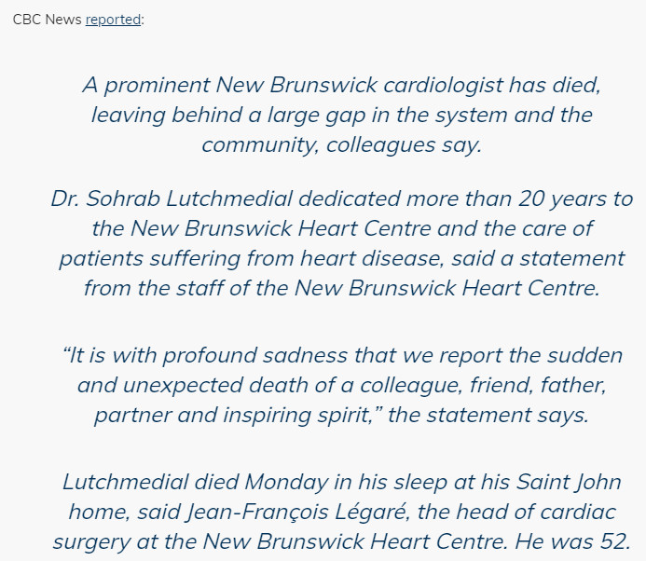Click the line "from the staff of the New Brunswick Heart Centre."
Screen dimensions: 646x561
point(341,288)
